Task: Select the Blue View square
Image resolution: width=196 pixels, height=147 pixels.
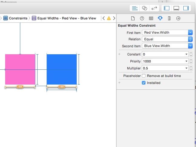Action: click(62, 69)
